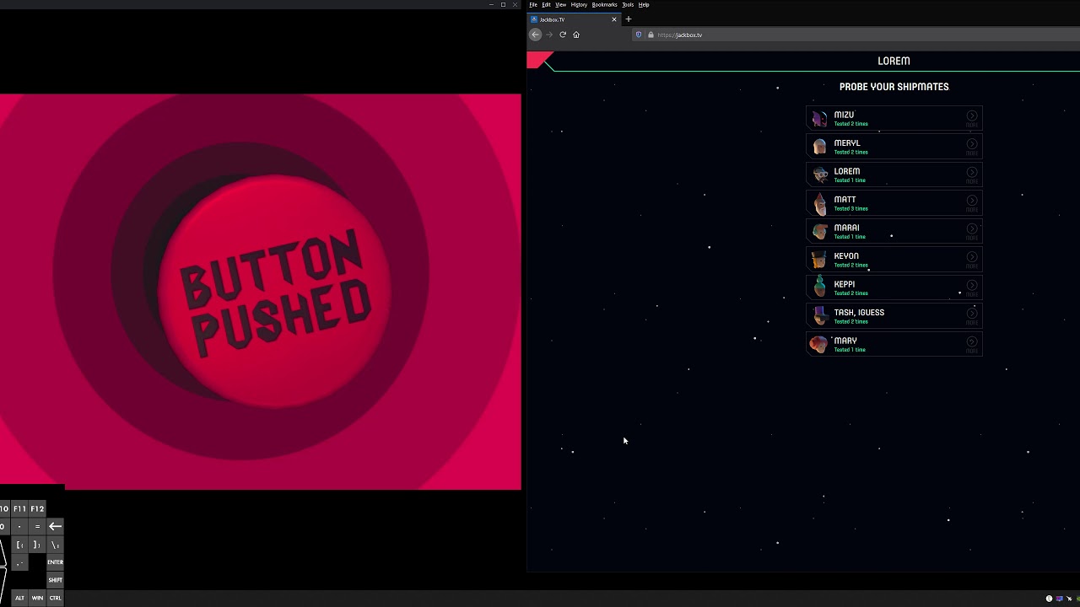This screenshot has width=1080, height=607.
Task: Click the backspace arrow key overlay
Action: (55, 526)
